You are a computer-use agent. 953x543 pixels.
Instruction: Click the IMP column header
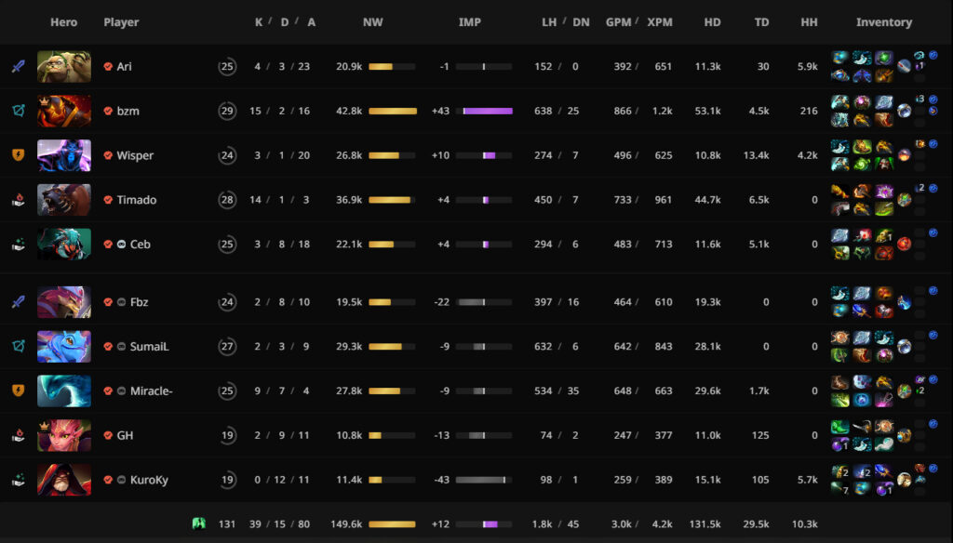coord(470,22)
